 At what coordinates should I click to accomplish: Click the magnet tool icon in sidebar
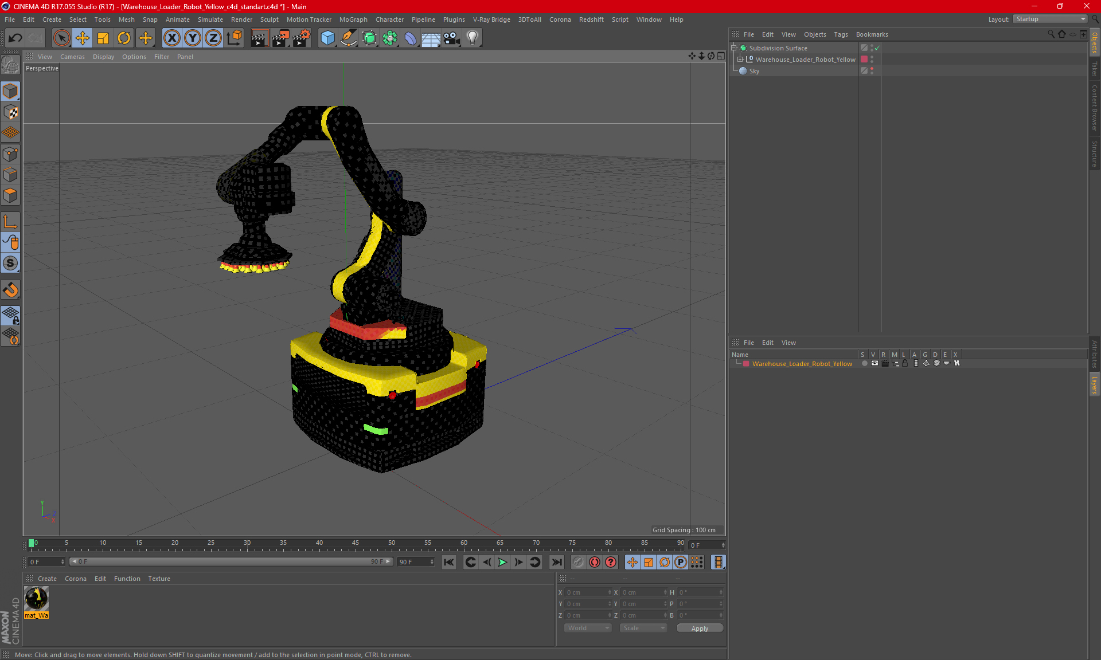click(10, 290)
